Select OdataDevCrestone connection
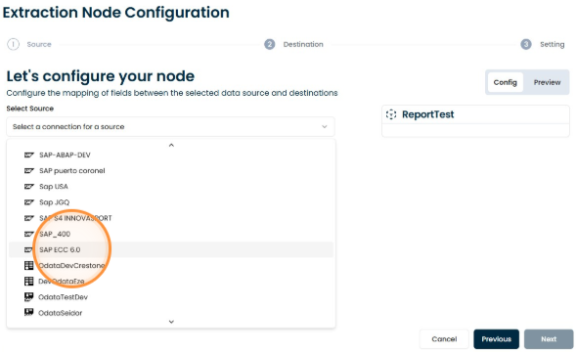The image size is (576, 352). (171, 266)
